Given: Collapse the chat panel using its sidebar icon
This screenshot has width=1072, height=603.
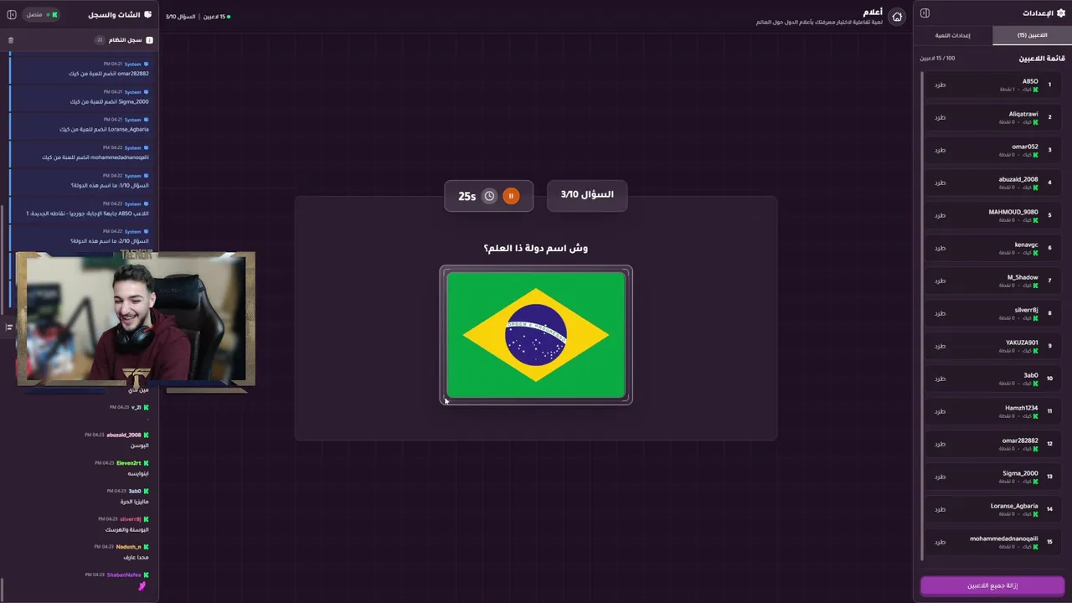Looking at the screenshot, I should 12,14.
